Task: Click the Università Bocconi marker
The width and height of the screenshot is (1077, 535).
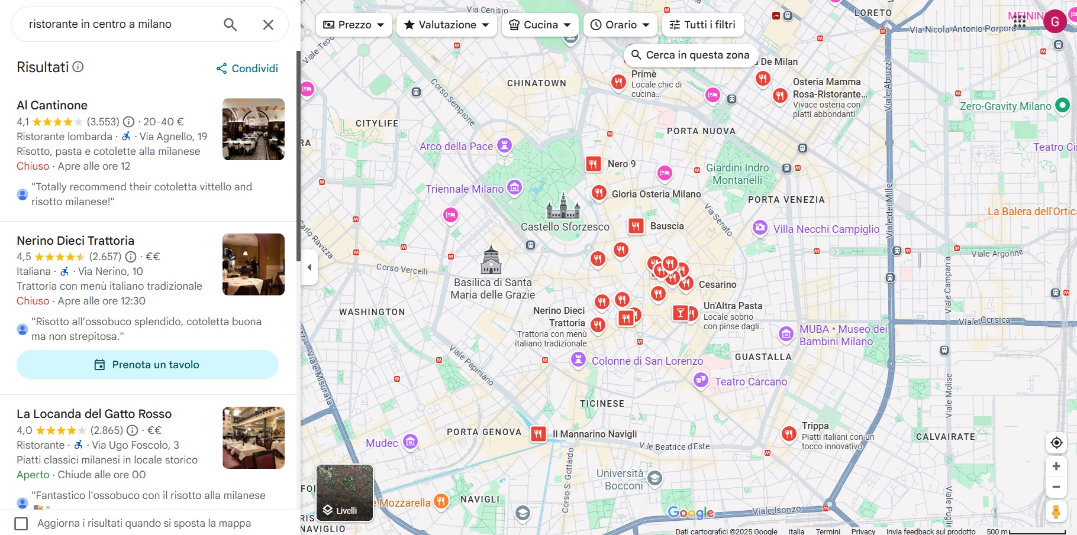Action: click(654, 478)
